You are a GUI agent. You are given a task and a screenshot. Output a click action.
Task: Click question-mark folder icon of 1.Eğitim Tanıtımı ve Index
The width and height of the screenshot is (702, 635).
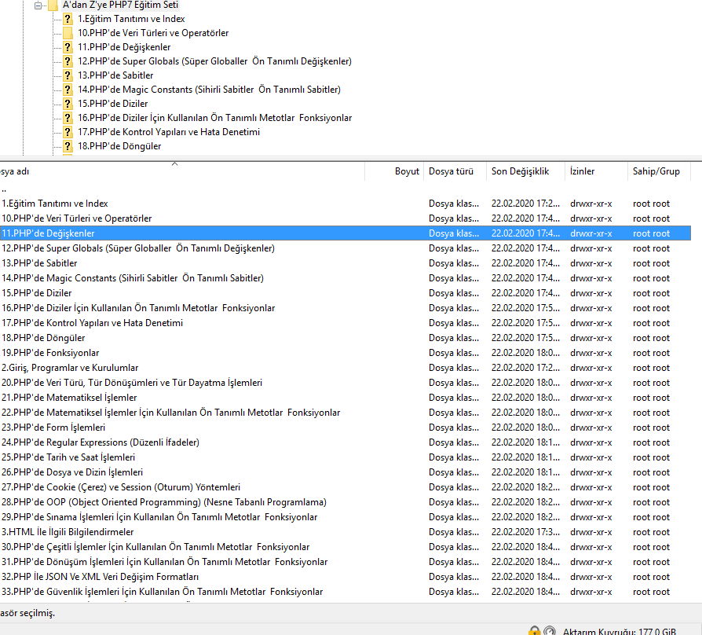pos(68,19)
